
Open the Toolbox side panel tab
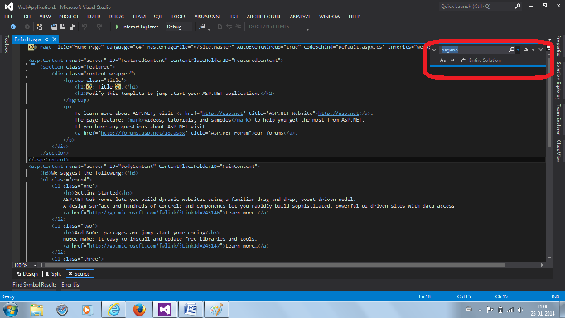click(6, 44)
